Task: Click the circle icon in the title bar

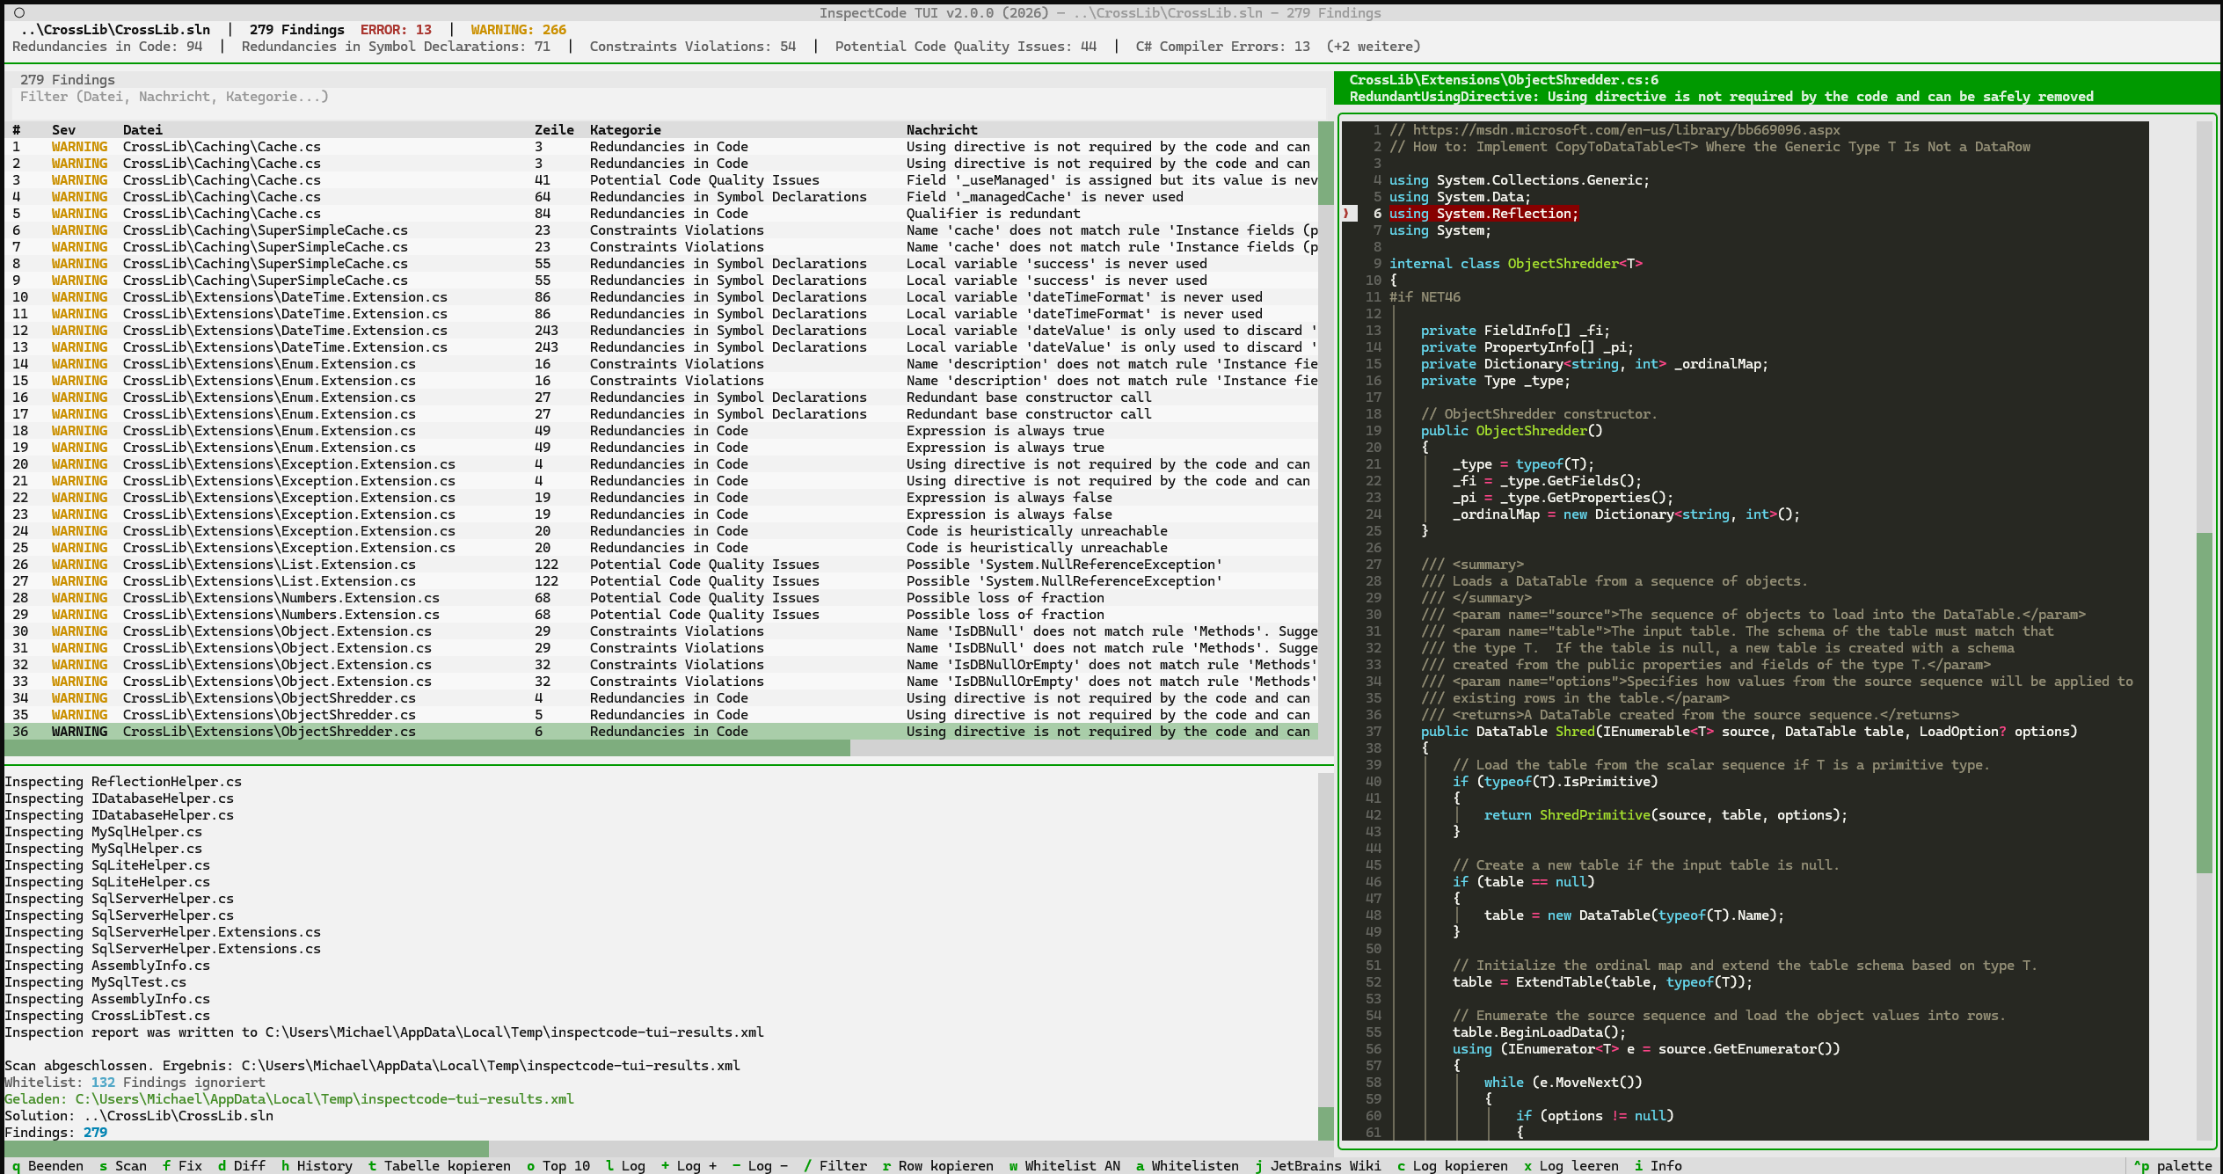Action: pyautogui.click(x=19, y=13)
